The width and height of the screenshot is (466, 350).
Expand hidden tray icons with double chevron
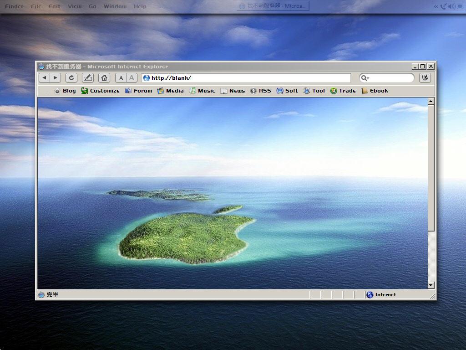(436, 6)
